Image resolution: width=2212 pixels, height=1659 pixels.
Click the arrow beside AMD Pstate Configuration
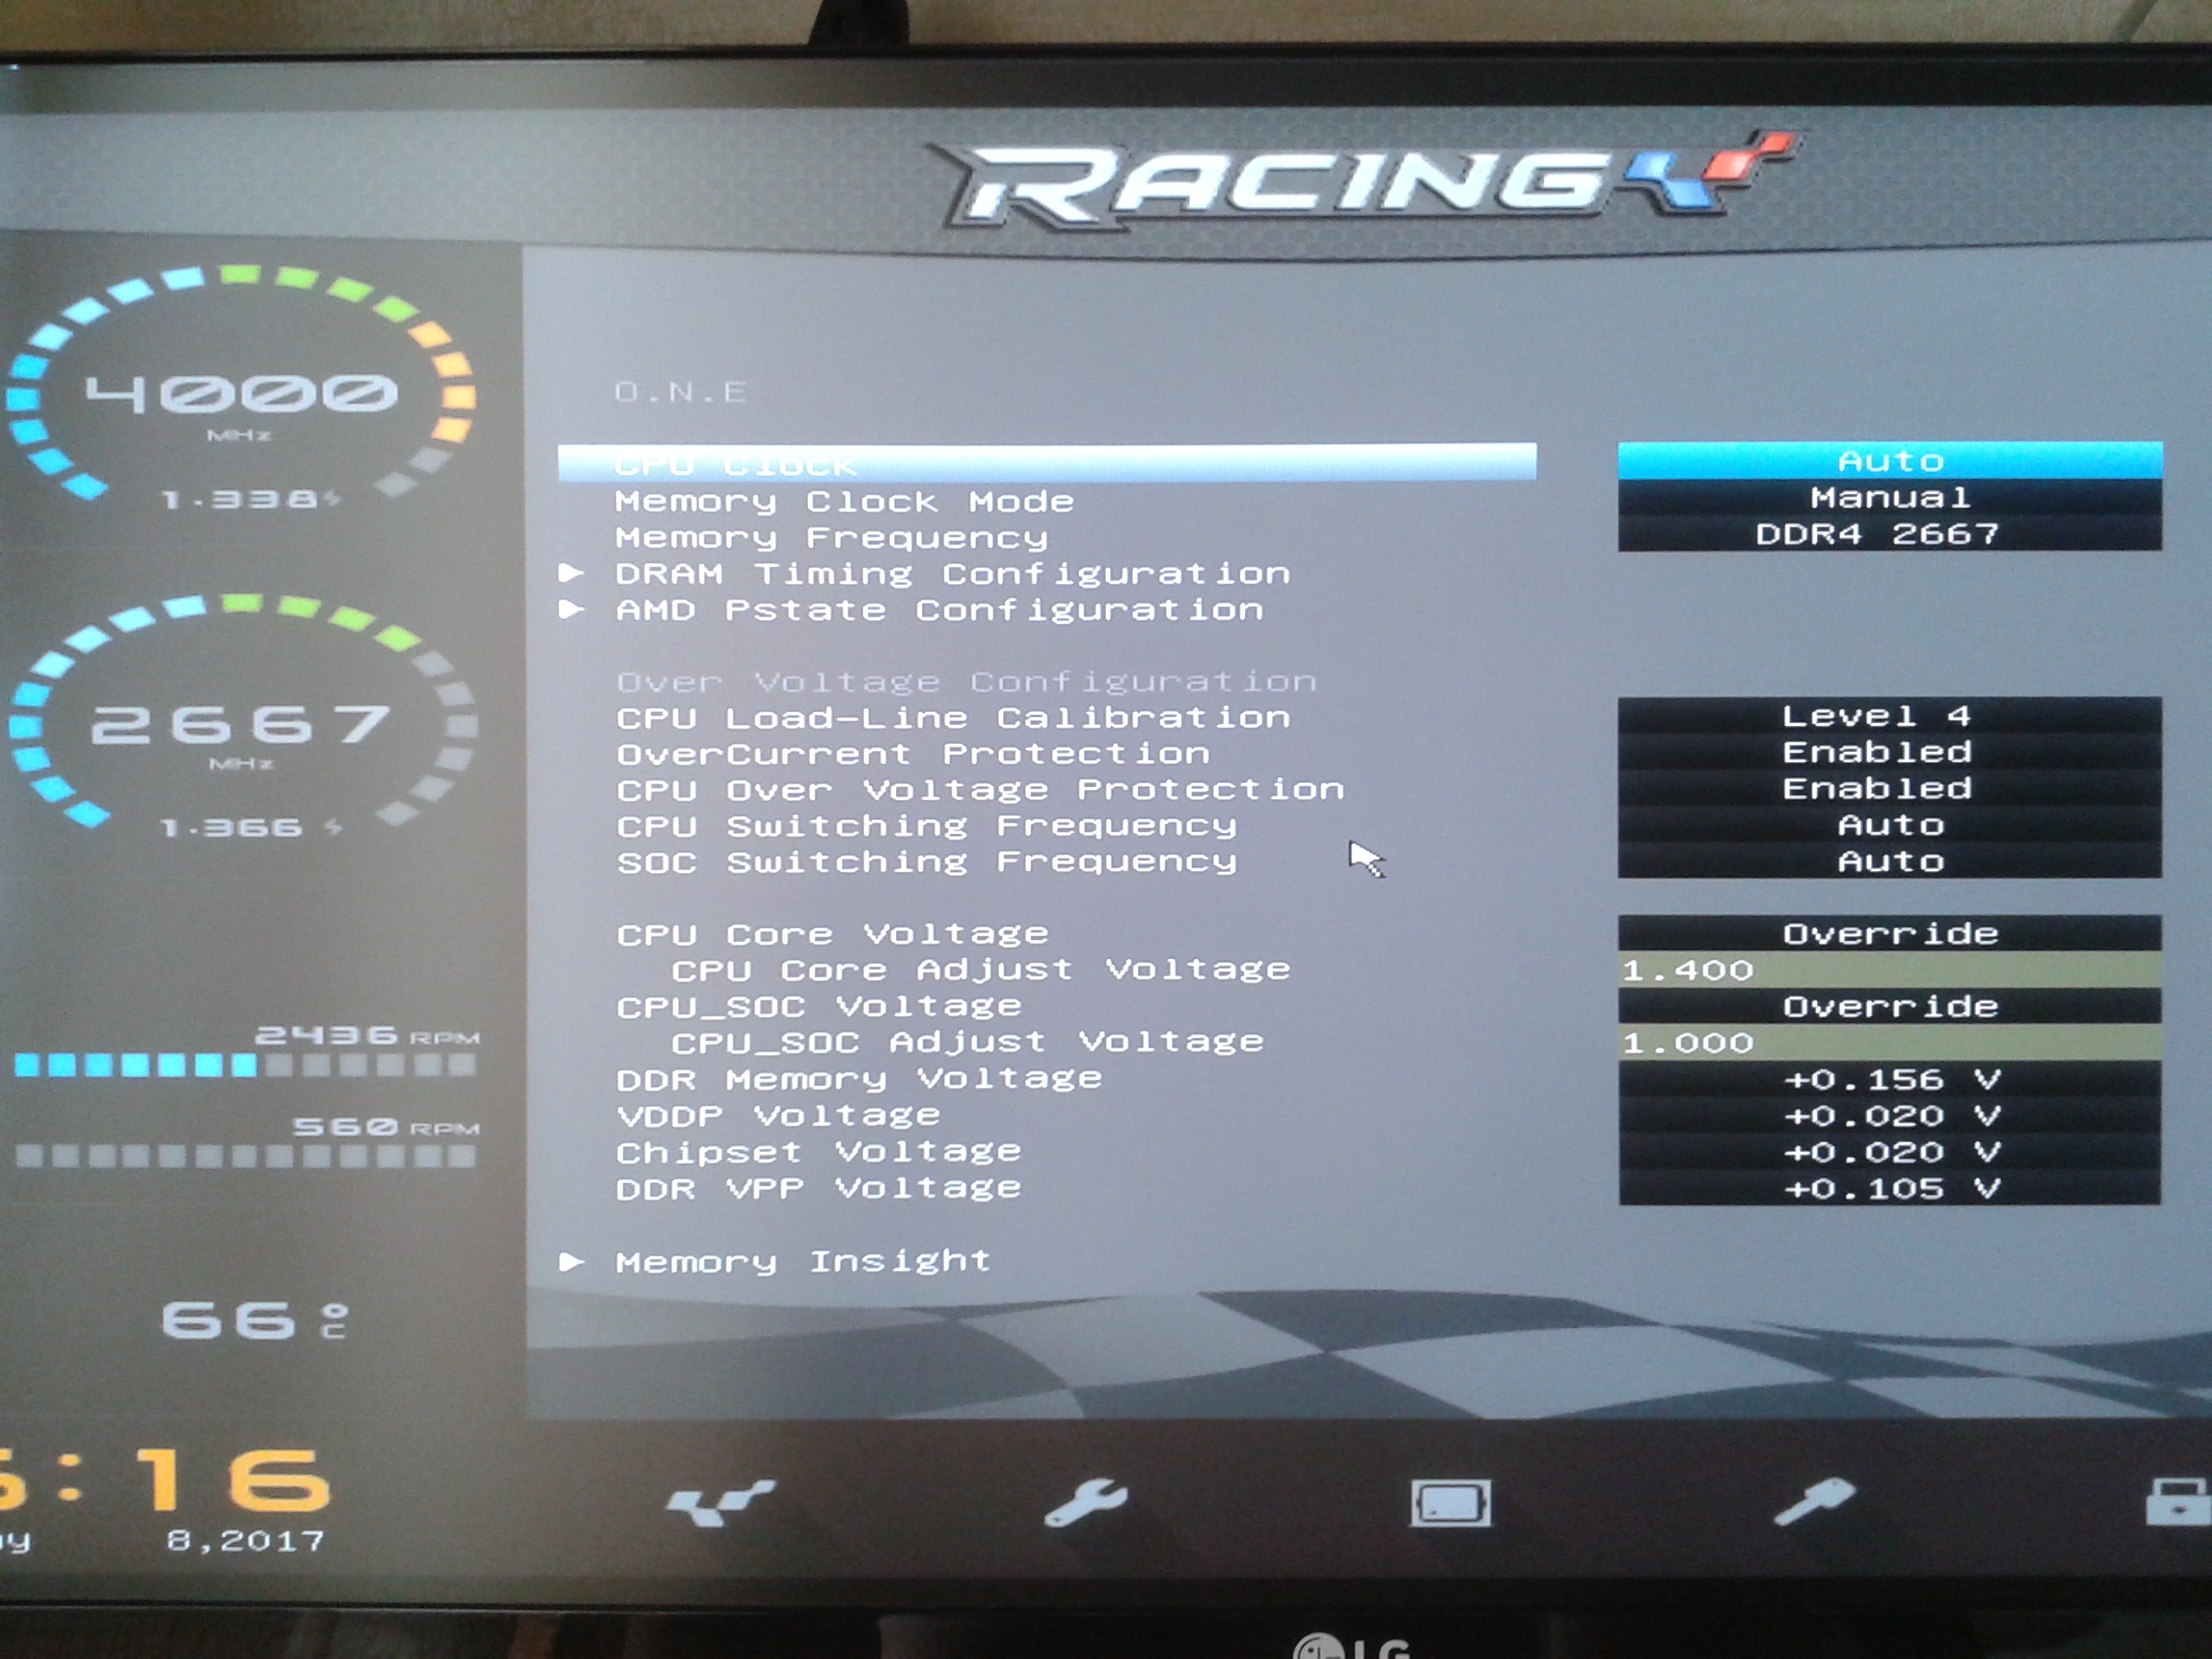click(571, 609)
